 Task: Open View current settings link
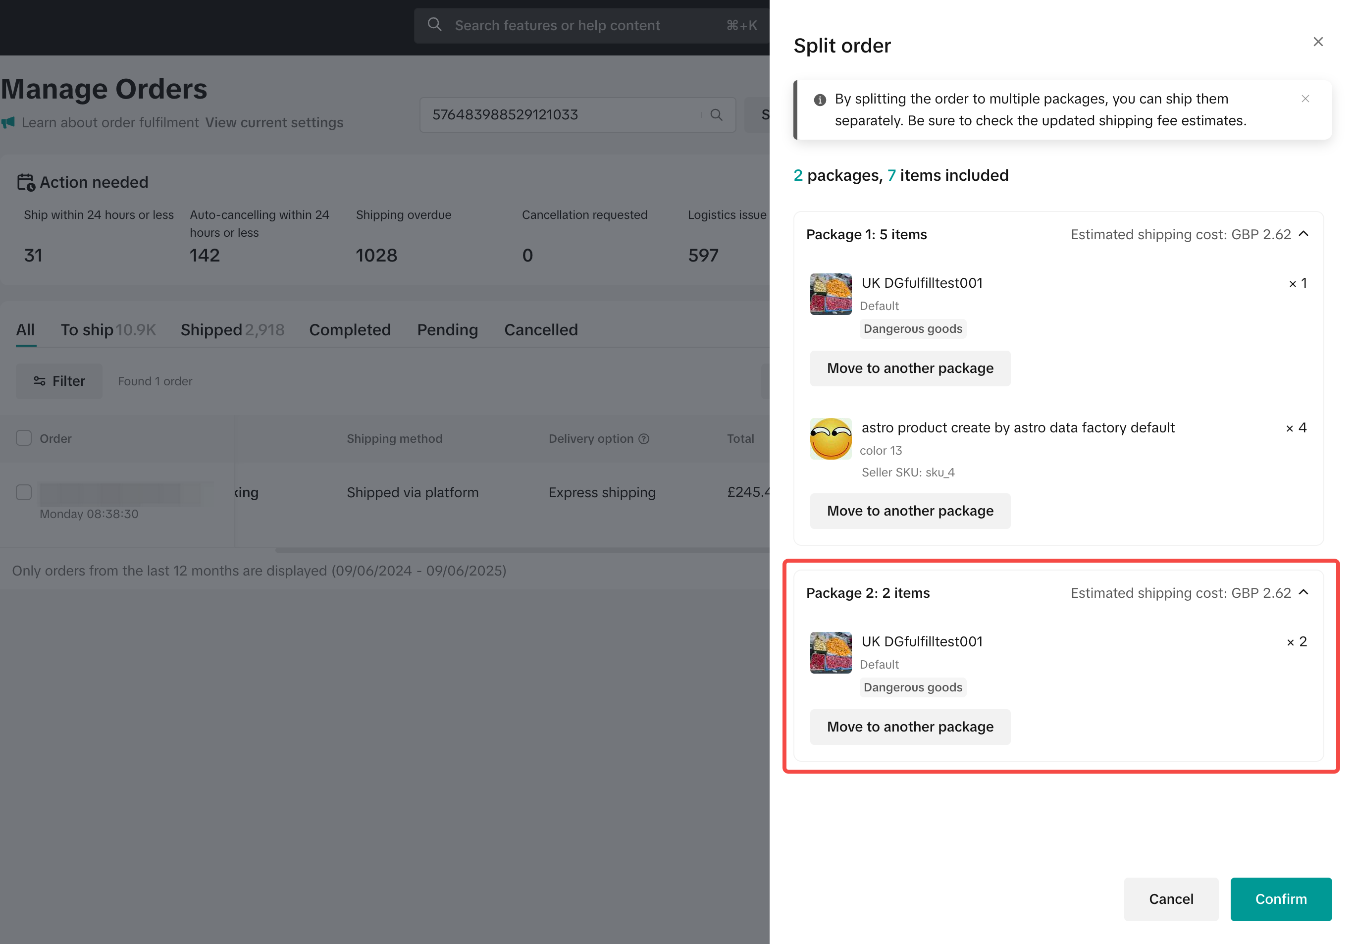point(274,123)
